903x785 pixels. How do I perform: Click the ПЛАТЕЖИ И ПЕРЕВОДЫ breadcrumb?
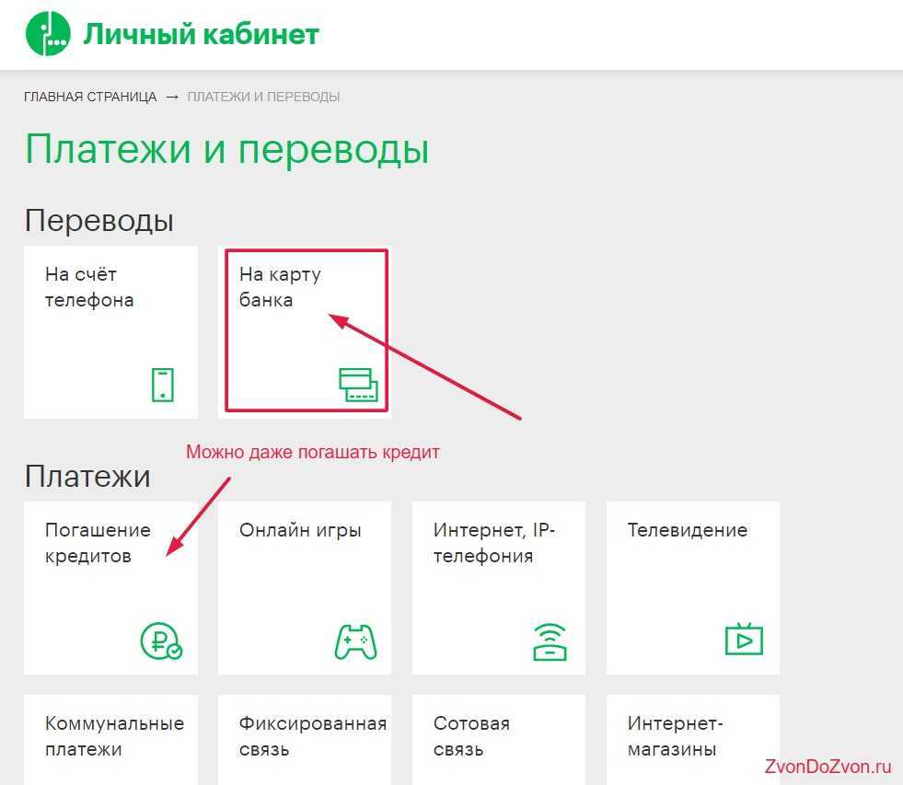click(263, 97)
